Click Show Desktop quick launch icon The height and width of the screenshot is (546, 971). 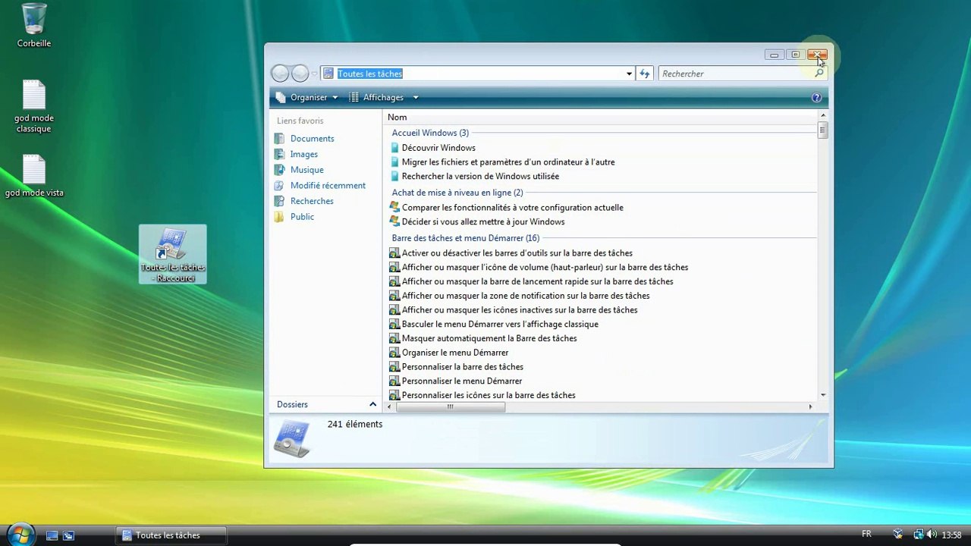pyautogui.click(x=52, y=535)
